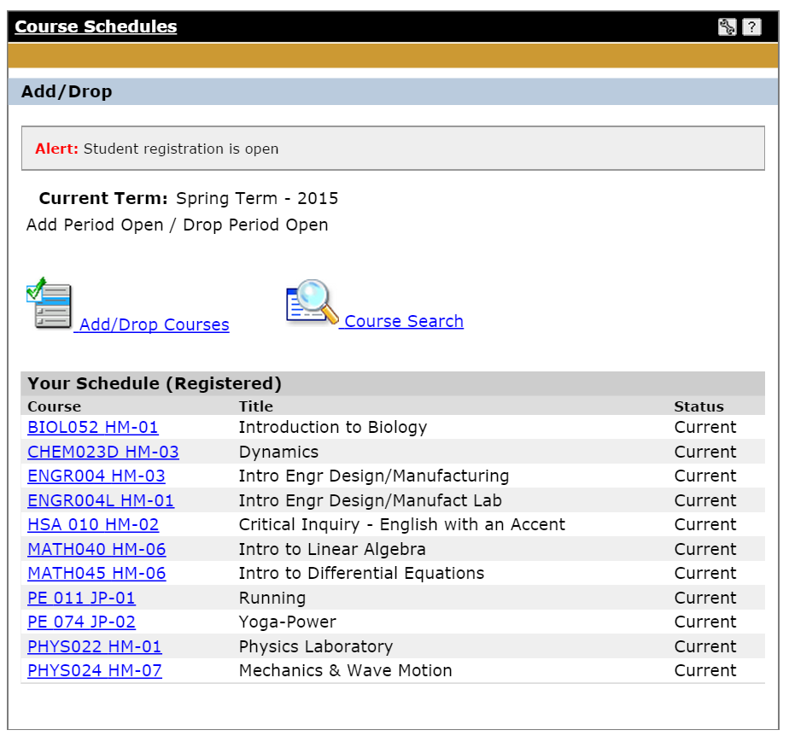Click the 'Status' column header

(699, 406)
